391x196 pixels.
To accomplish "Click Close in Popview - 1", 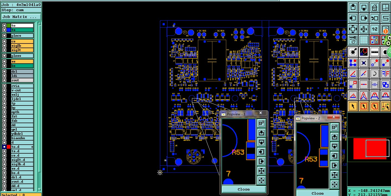I will pyautogui.click(x=244, y=189).
